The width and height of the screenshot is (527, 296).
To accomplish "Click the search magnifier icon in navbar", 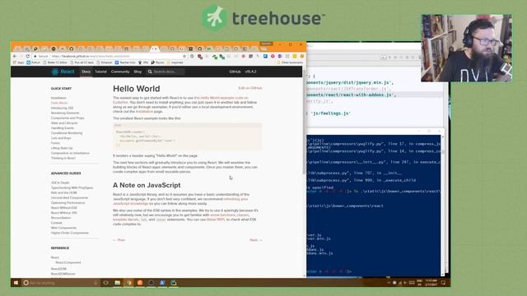I will 150,72.
